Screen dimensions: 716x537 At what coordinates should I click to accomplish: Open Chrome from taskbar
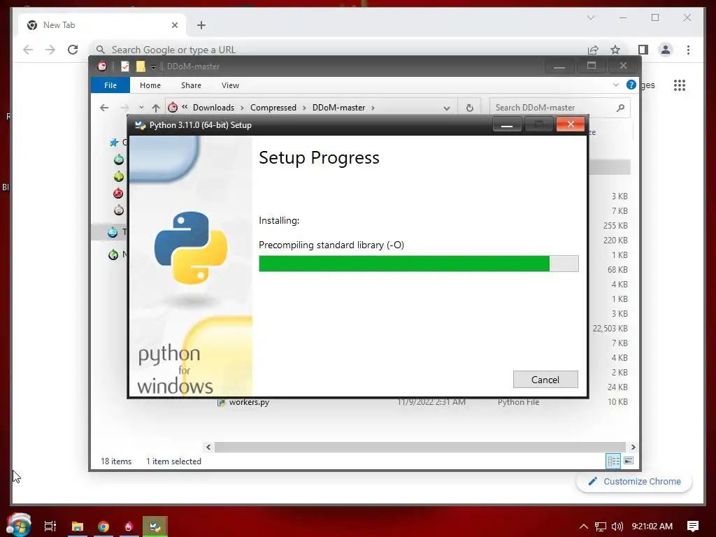pos(103,526)
